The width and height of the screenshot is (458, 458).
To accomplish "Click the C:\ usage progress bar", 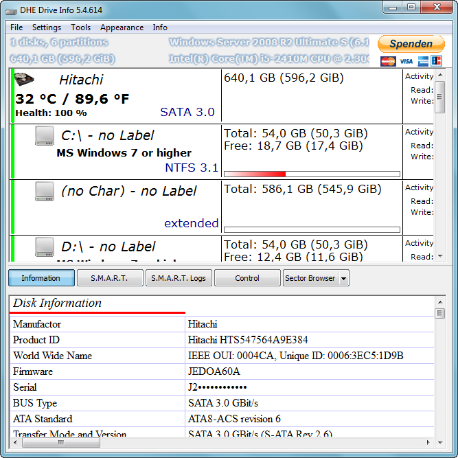I will click(312, 174).
